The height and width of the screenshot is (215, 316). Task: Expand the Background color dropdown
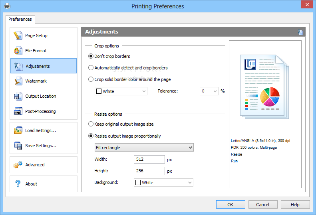coord(189,183)
